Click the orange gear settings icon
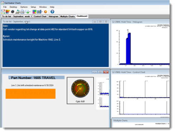 [x=46, y=12]
